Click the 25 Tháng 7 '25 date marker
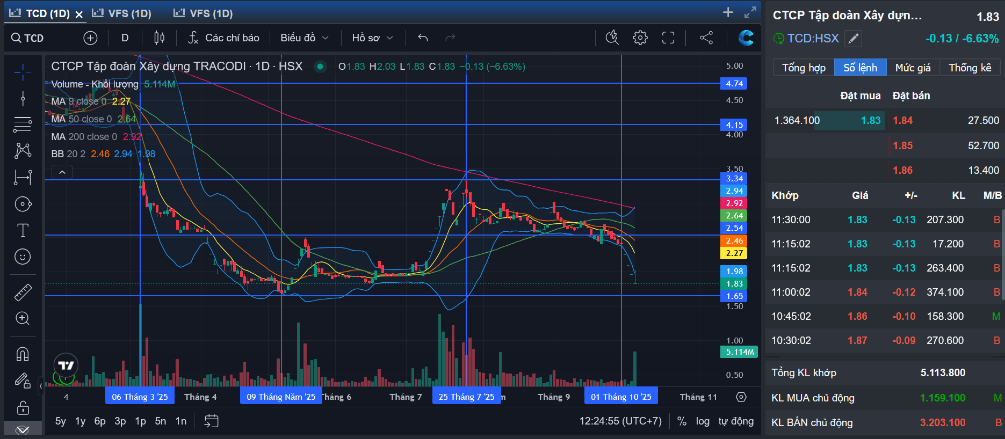This screenshot has height=439, width=1005. point(466,397)
